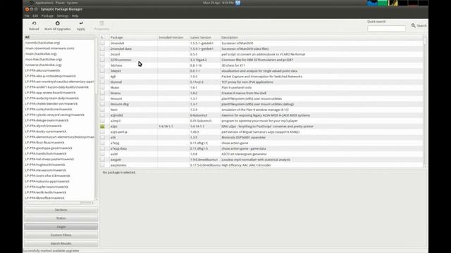The height and width of the screenshot is (253, 451).
Task: Click the Apply toolbar icon
Action: pyautogui.click(x=81, y=23)
